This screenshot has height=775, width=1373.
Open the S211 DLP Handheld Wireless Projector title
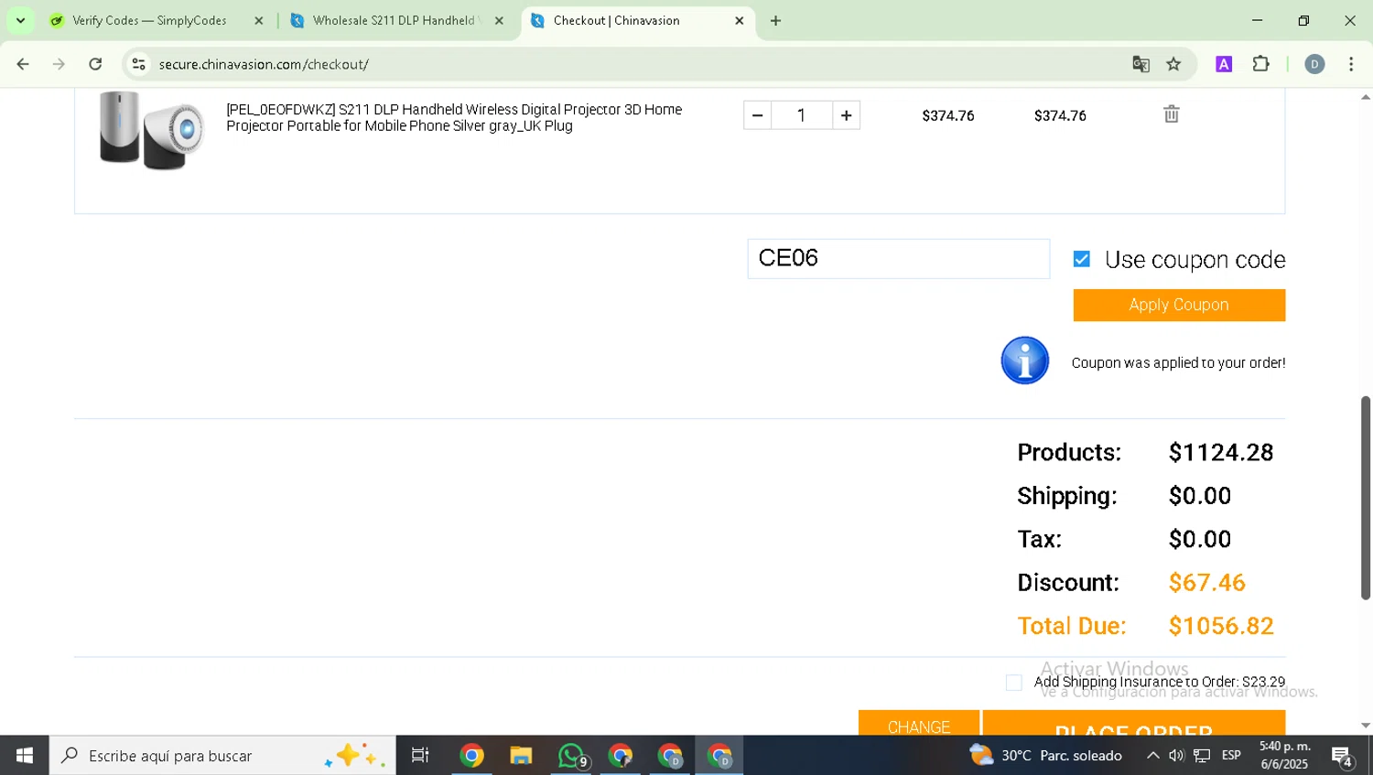(454, 118)
